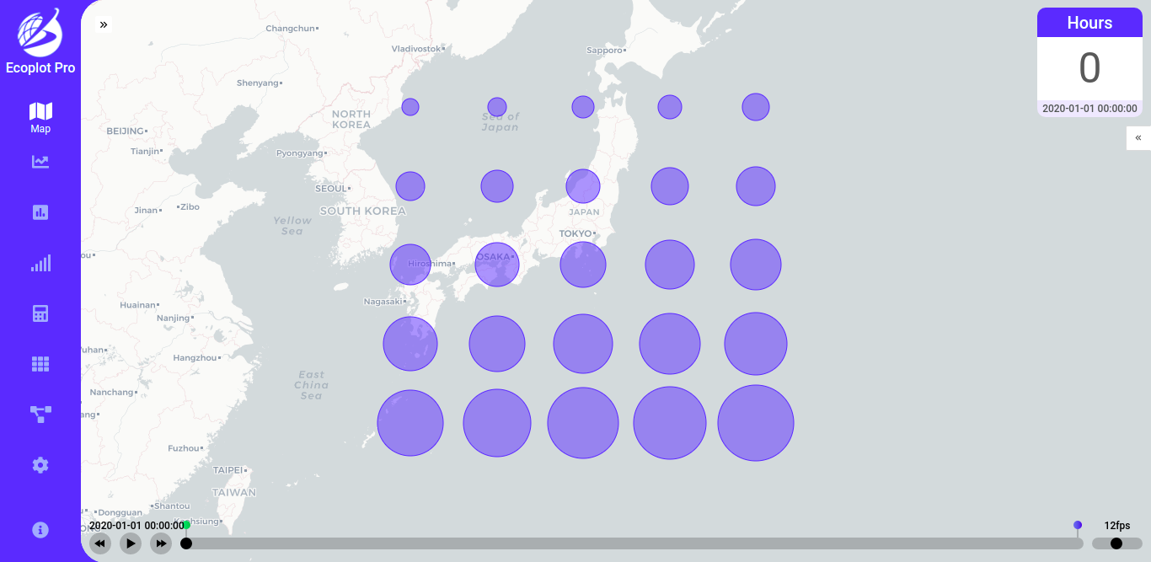Image resolution: width=1151 pixels, height=562 pixels.
Task: Open the bar chart panel icon
Action: [x=40, y=212]
